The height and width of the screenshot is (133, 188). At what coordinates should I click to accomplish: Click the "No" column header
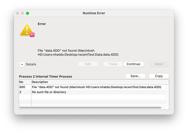(21, 82)
